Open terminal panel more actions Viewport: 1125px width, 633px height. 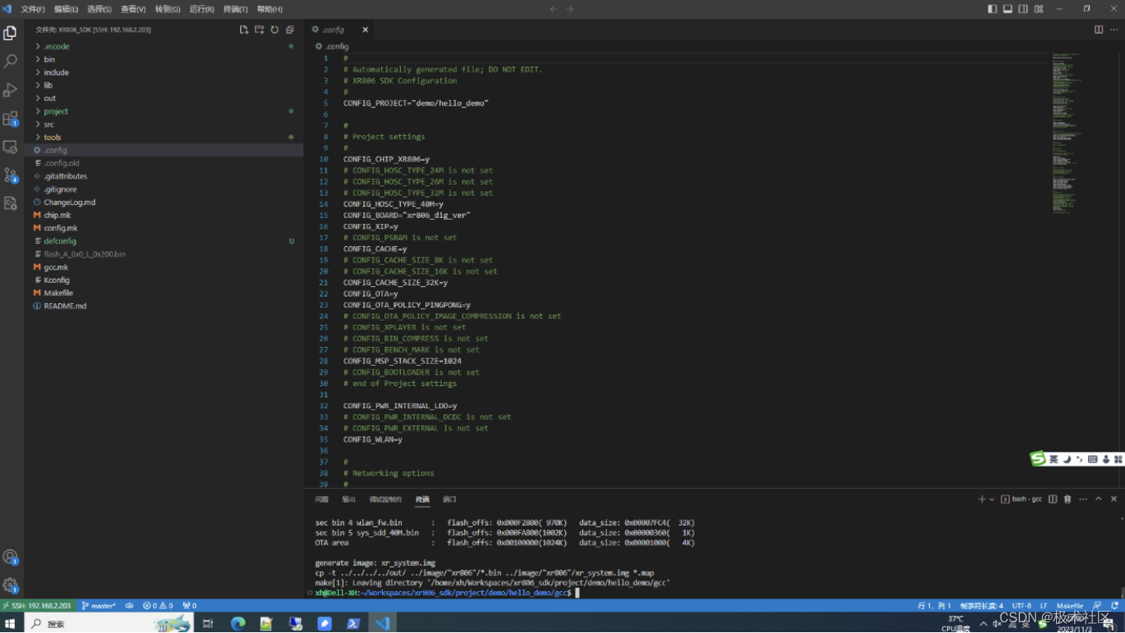coord(1083,499)
